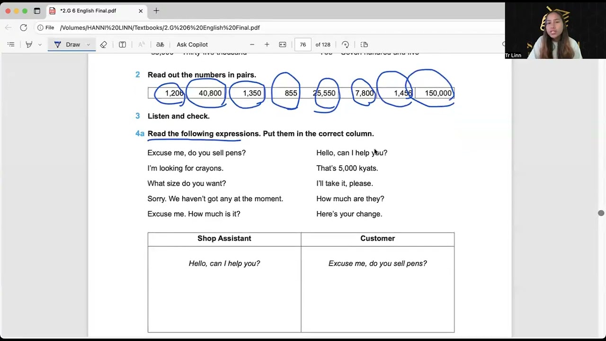Click "Sorry. We haven't got any at the moment."

point(215,199)
